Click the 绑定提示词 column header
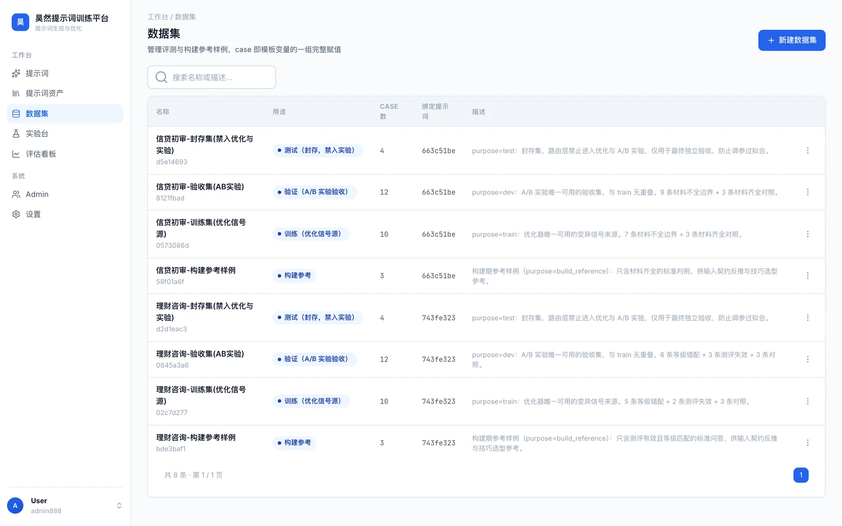Screen dimensions: 842x526 435,111
